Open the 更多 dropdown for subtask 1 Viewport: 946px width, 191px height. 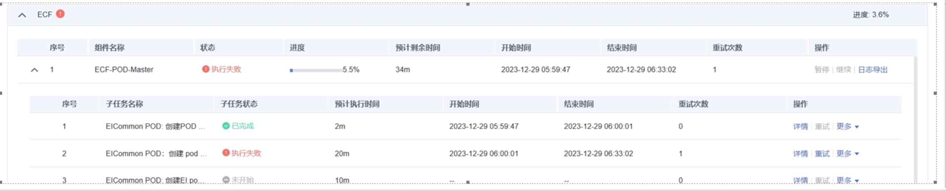tap(847, 127)
